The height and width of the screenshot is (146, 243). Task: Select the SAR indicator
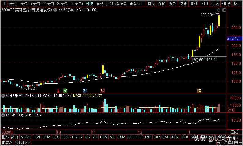pyautogui.click(x=166, y=137)
